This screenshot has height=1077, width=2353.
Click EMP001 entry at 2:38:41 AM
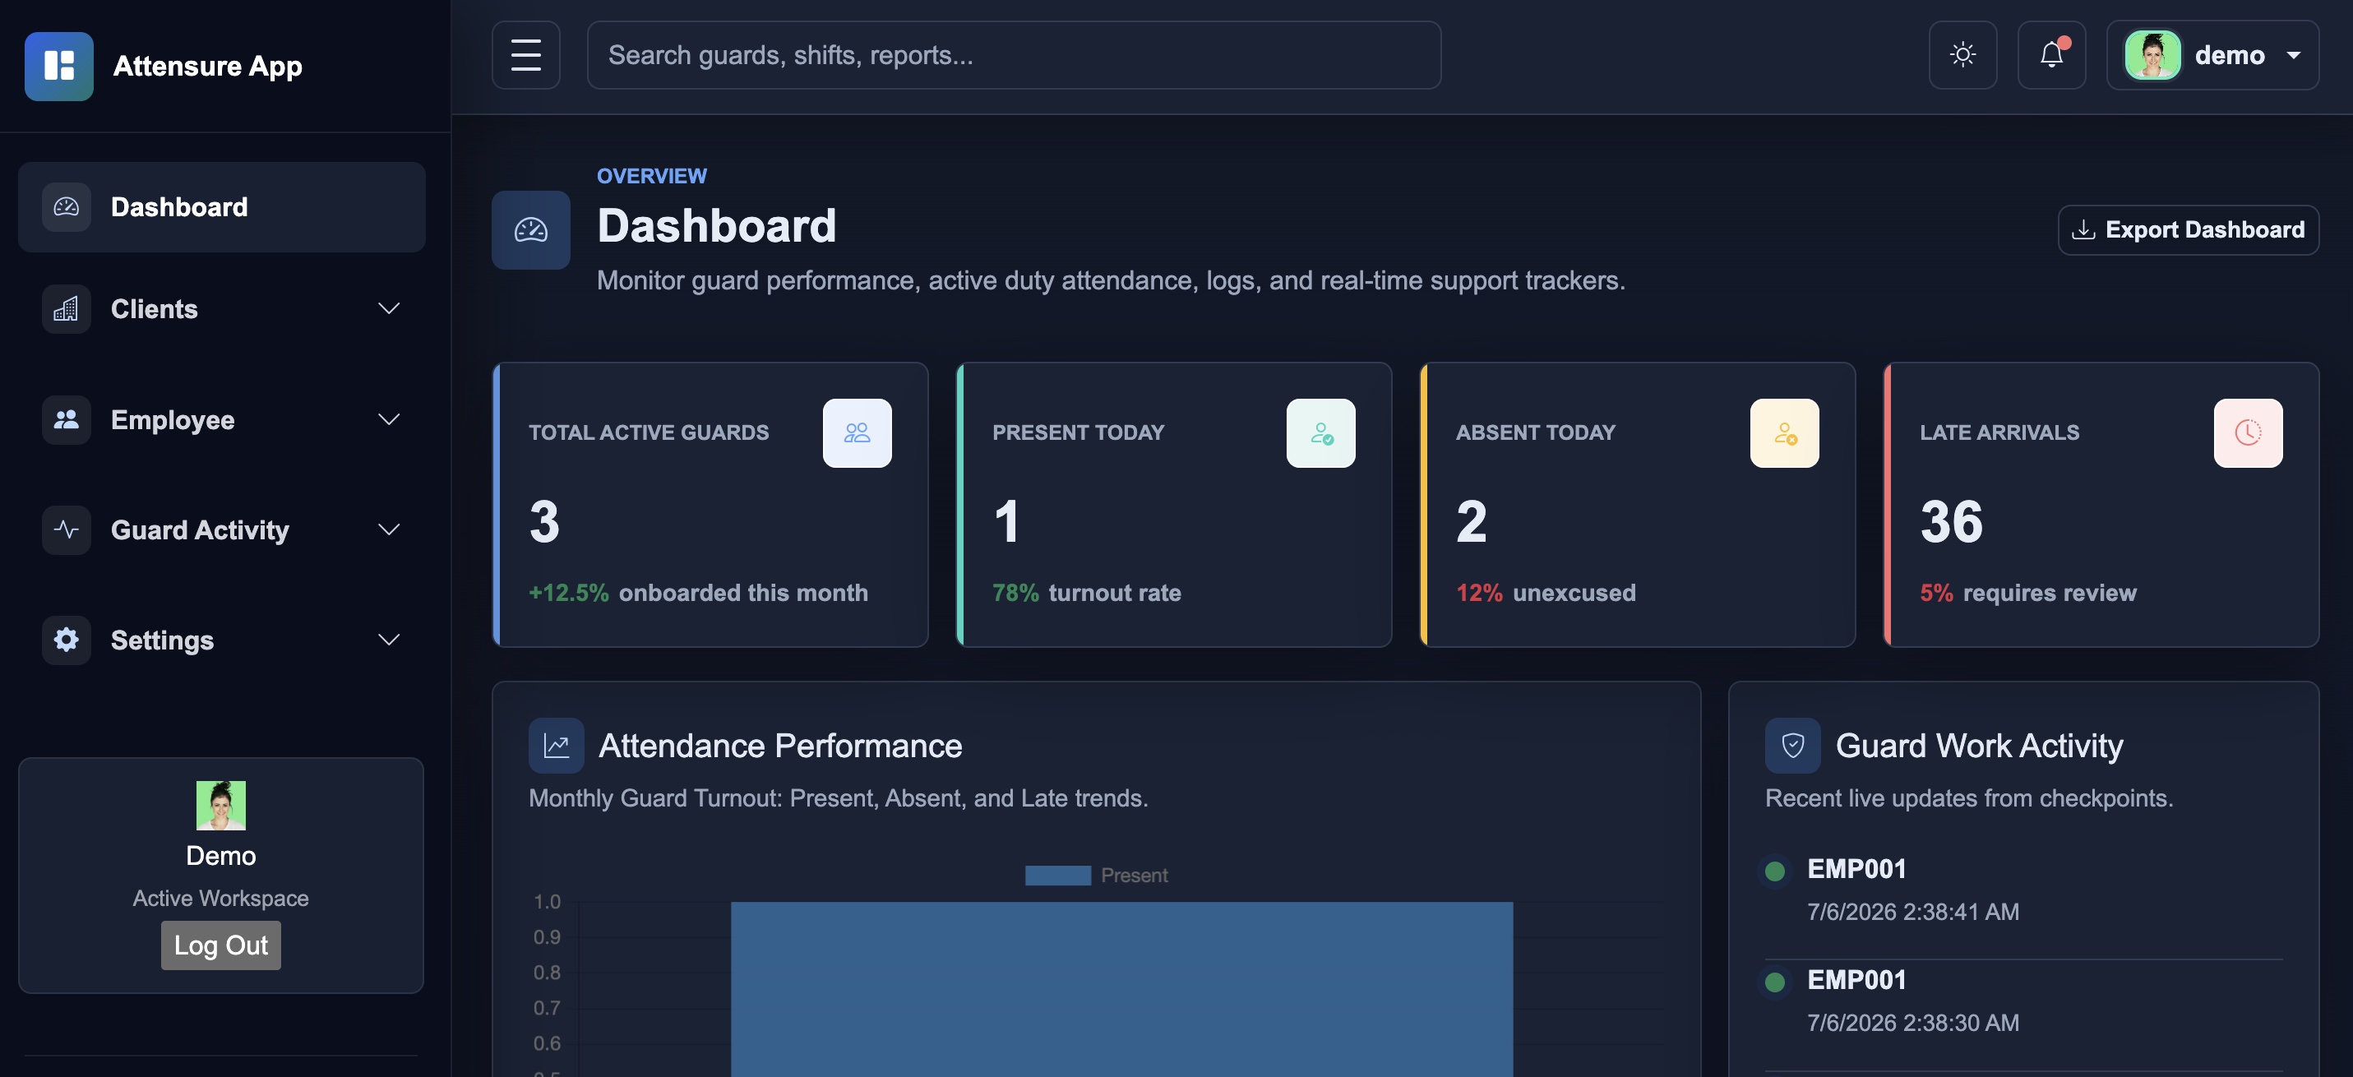(x=2023, y=890)
